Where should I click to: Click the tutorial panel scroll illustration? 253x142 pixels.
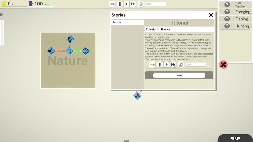coord(152,65)
